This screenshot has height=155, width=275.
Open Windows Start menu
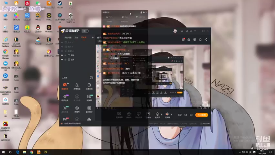point(3,152)
